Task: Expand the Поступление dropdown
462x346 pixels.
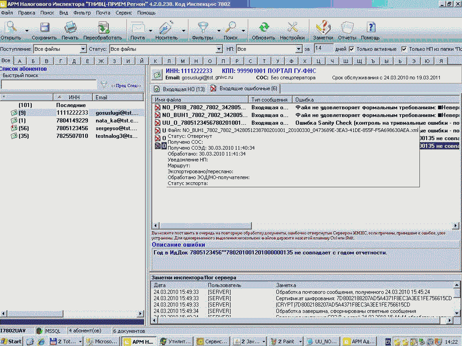Action: [83, 49]
